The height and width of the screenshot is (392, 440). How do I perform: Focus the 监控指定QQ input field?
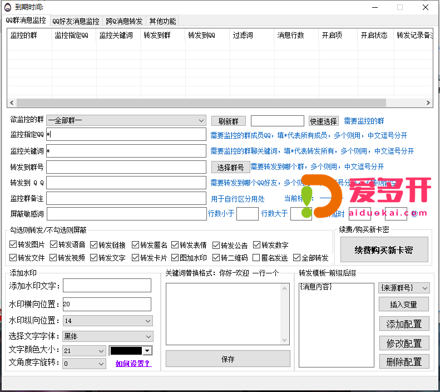[126, 135]
